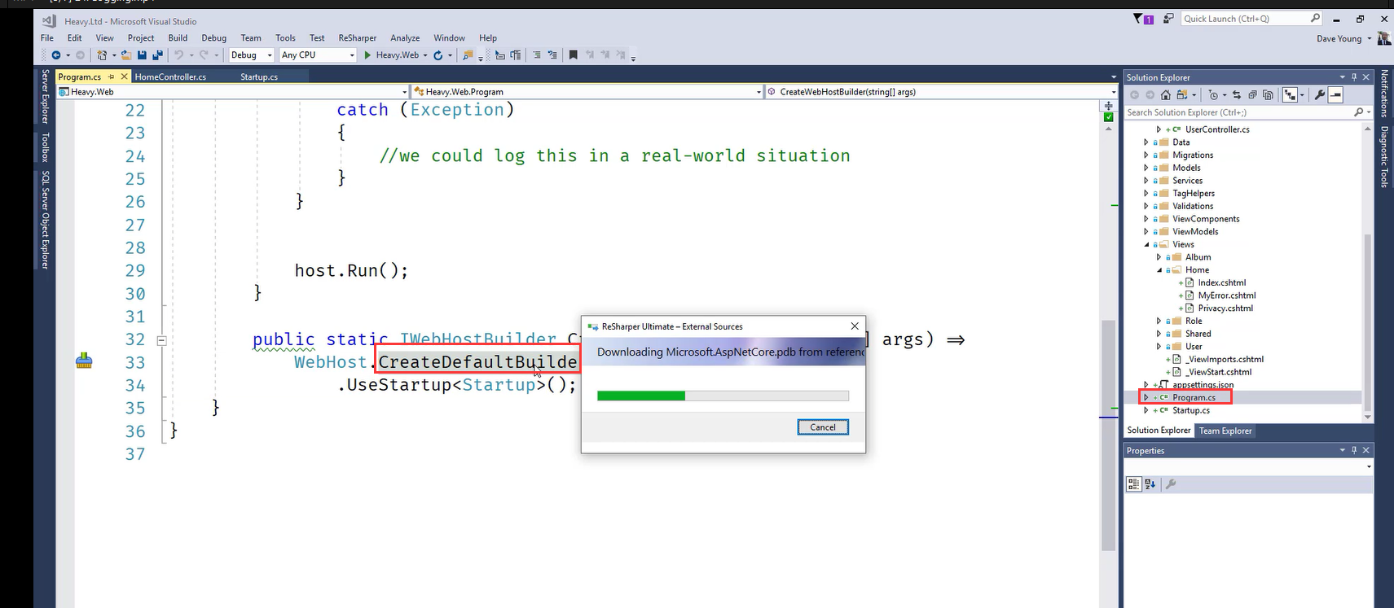
Task: Start debugging with the green play icon
Action: (367, 55)
